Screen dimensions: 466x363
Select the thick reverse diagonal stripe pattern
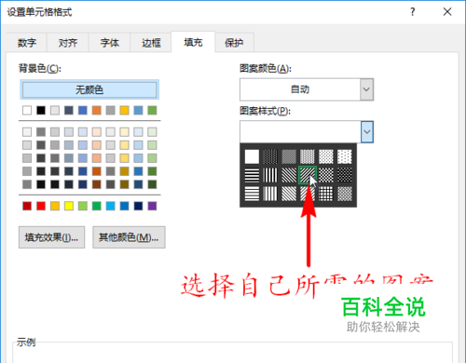[289, 175]
